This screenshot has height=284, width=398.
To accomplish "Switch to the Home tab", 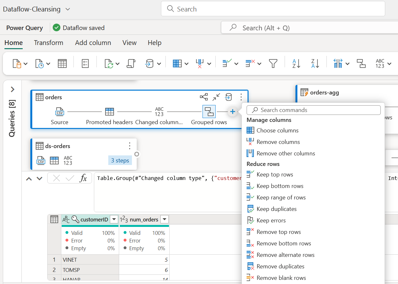I will coord(13,43).
